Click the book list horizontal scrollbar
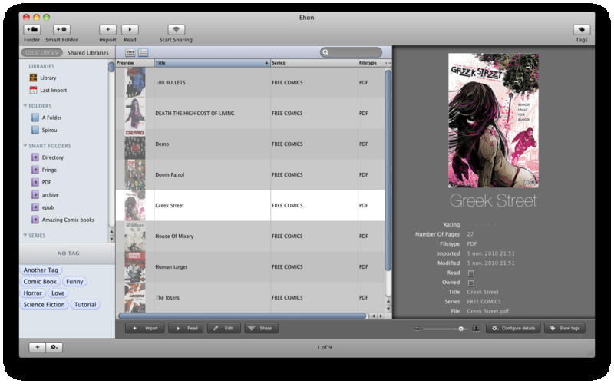 click(243, 316)
